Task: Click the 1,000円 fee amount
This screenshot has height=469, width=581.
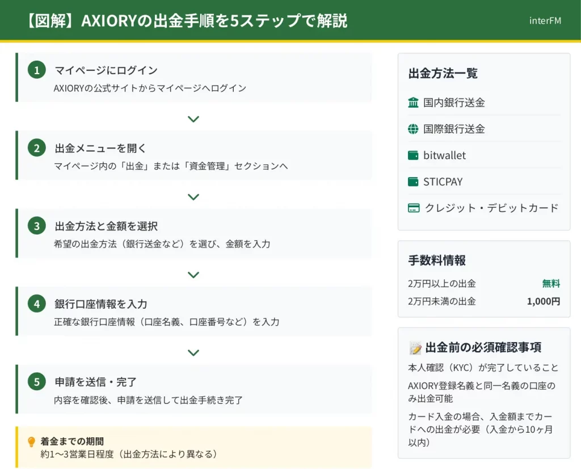Action: coord(543,301)
